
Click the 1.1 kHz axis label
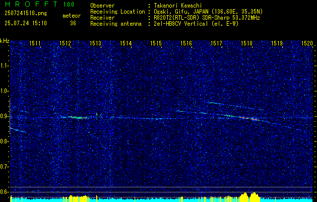(5, 66)
